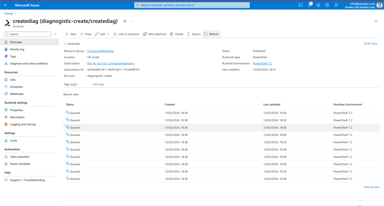Open the more options ellipsis beside title
Image resolution: width=384 pixels, height=206 pixels.
(132, 21)
